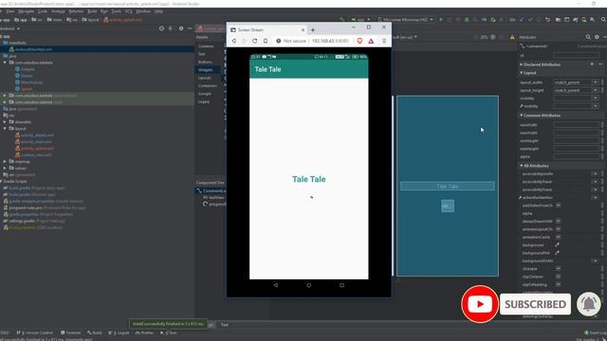The width and height of the screenshot is (607, 341).
Task: Open the Tools menu
Action: [116, 11]
